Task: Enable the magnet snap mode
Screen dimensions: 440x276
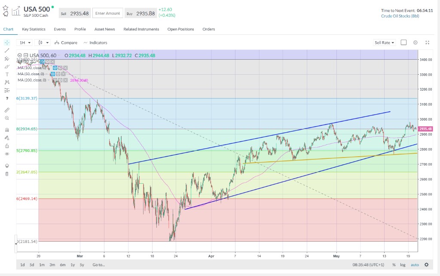Action: (x=7, y=130)
